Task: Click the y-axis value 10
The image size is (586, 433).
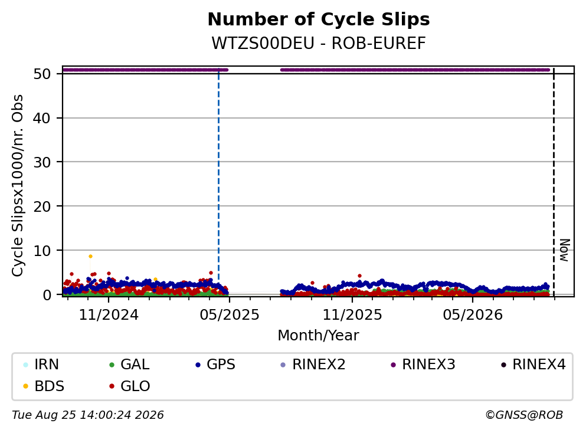Action: point(42,251)
